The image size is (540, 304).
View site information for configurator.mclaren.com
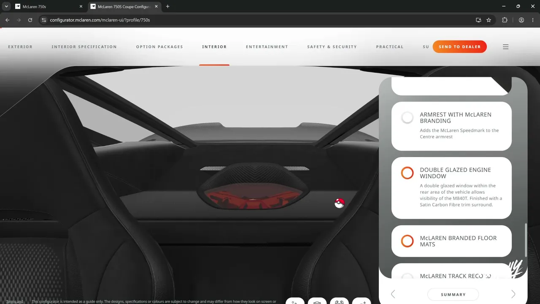[43, 20]
